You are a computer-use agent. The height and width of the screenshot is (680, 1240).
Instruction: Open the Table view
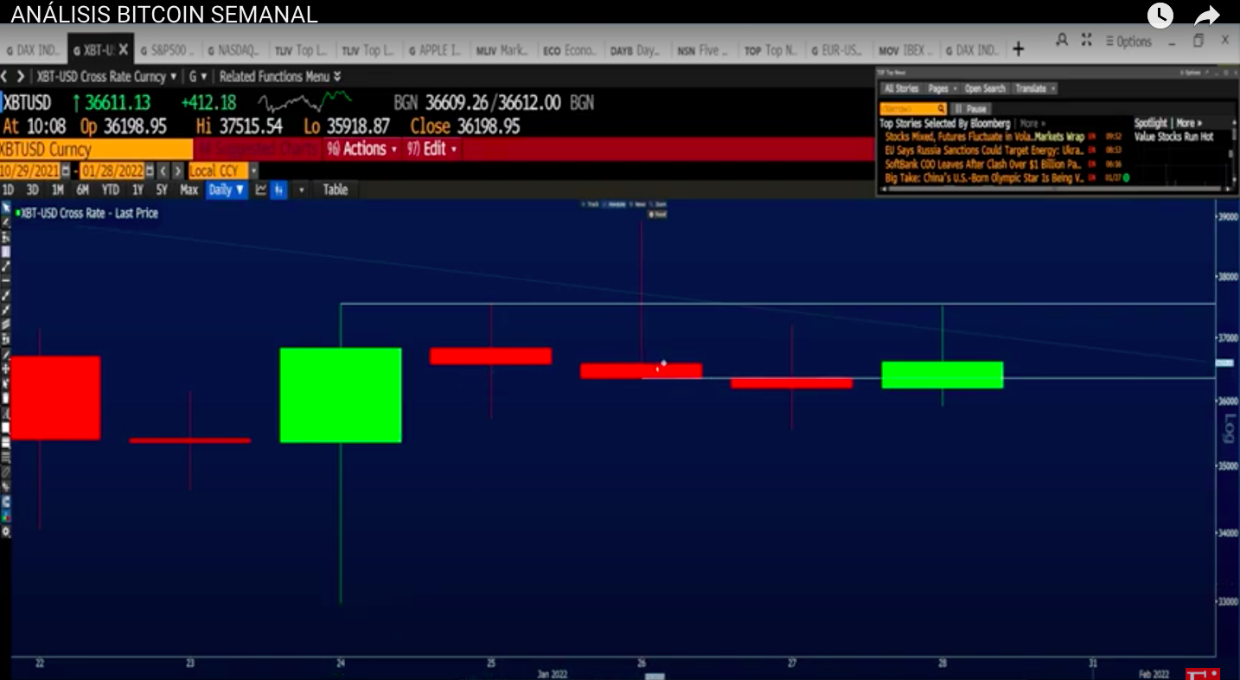(x=336, y=189)
